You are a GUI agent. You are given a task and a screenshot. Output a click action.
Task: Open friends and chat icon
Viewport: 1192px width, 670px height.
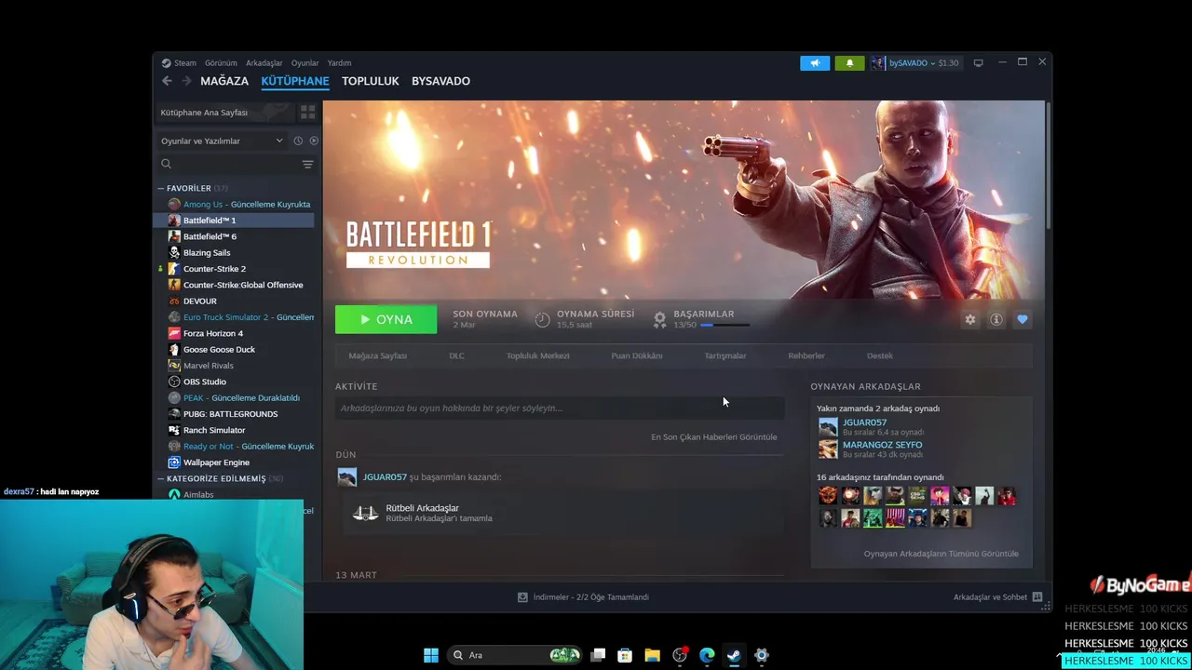(1036, 597)
